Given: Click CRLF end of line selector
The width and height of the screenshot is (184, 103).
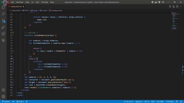Looking at the screenshot, I should point(153,102).
